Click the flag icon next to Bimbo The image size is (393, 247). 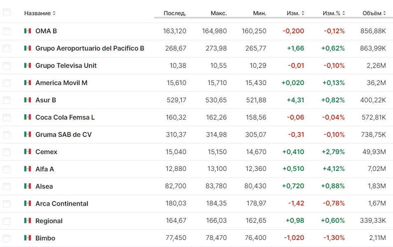click(x=28, y=238)
